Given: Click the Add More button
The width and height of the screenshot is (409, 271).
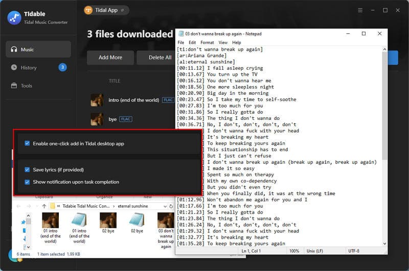Looking at the screenshot, I should coord(110,57).
